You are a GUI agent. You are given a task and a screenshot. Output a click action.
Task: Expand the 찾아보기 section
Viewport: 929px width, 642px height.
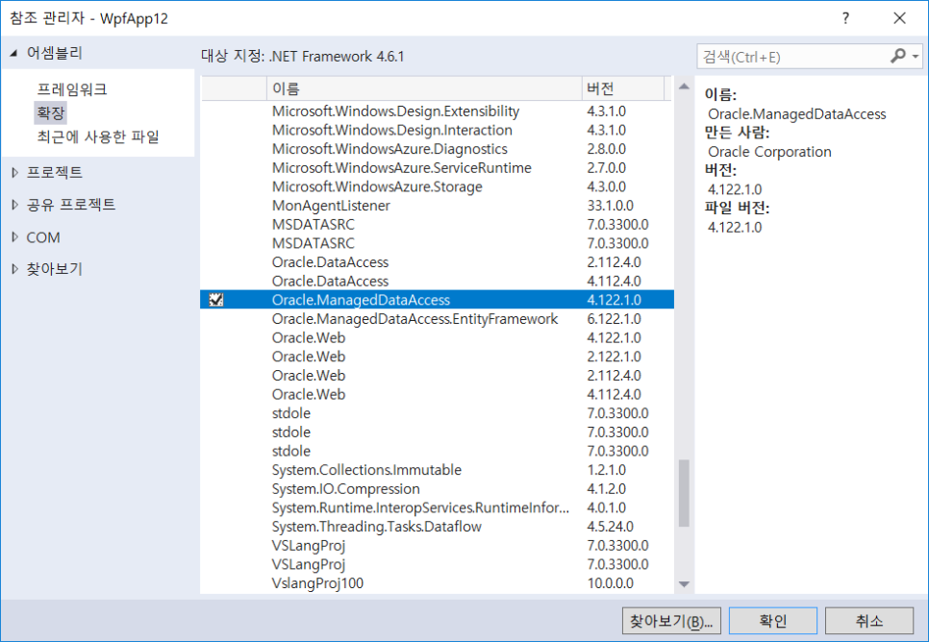pos(14,269)
